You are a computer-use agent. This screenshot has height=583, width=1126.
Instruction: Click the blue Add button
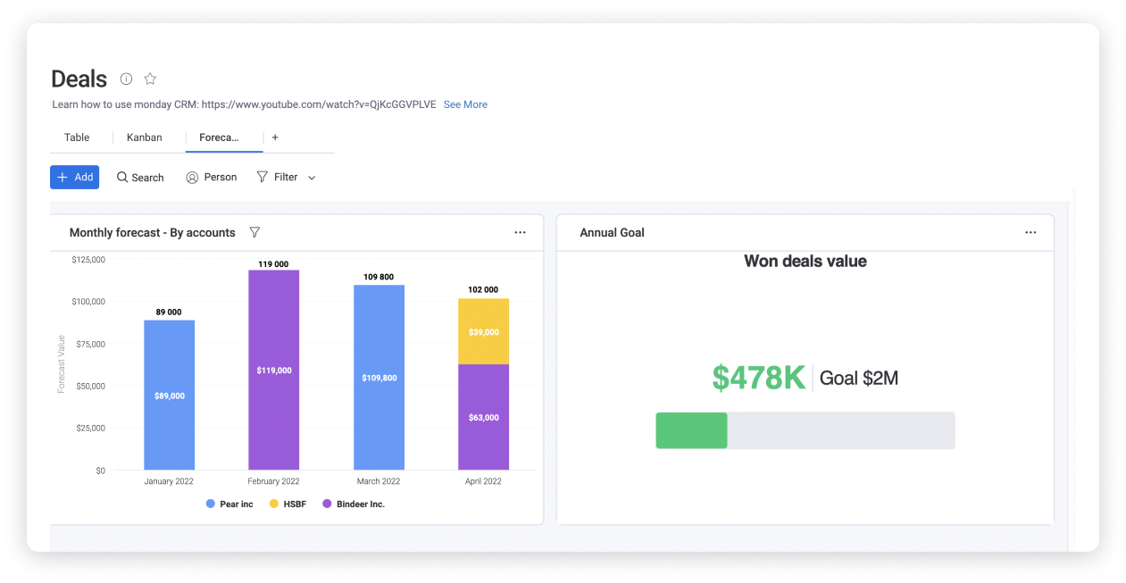(74, 178)
